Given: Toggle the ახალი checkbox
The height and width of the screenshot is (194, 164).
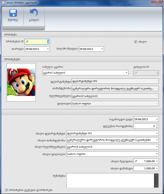Looking at the screenshot, I should [x=136, y=42].
